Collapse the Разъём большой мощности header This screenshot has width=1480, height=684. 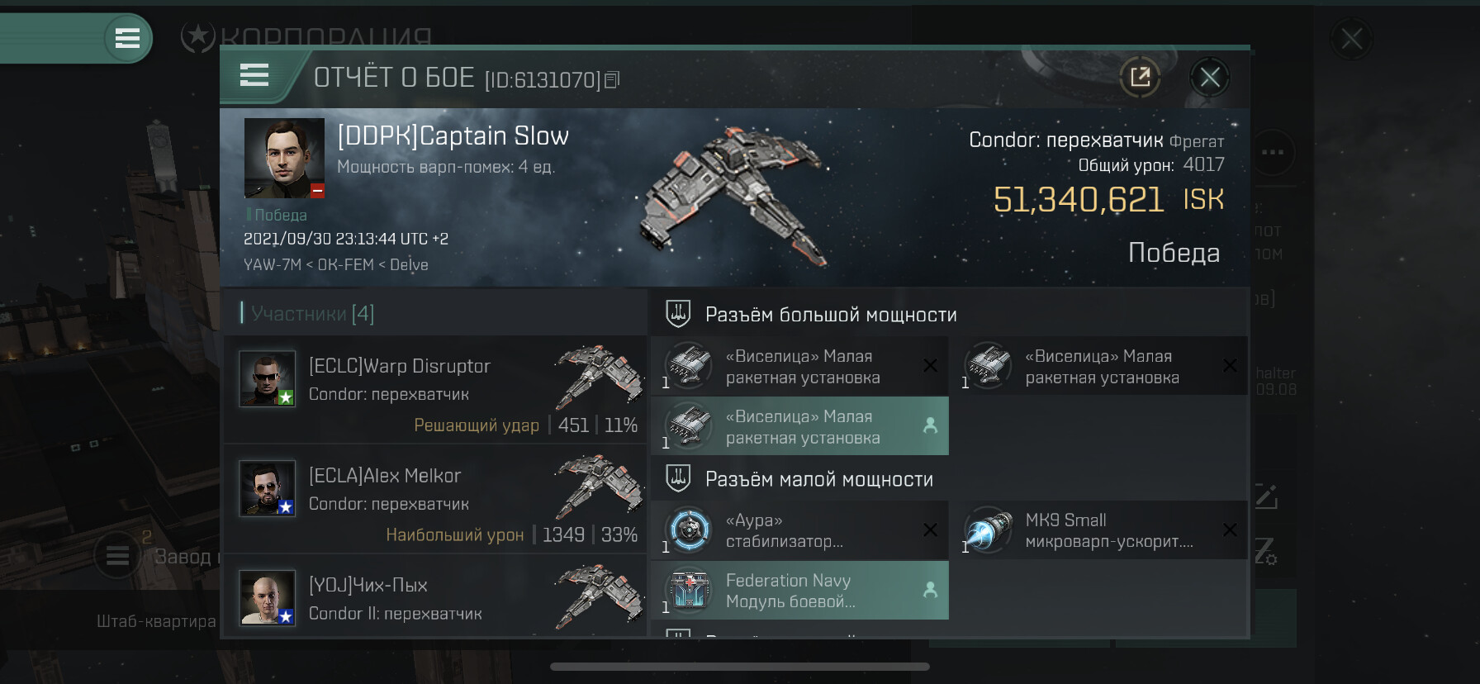pos(831,315)
